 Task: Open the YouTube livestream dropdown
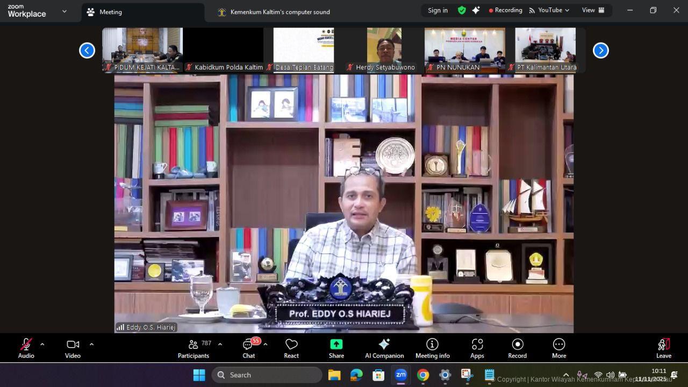[x=549, y=10]
